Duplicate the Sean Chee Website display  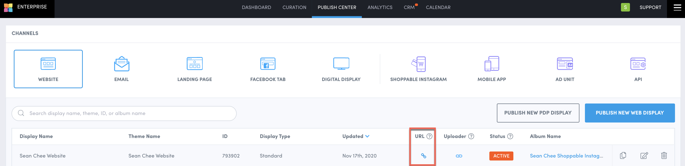point(623,156)
